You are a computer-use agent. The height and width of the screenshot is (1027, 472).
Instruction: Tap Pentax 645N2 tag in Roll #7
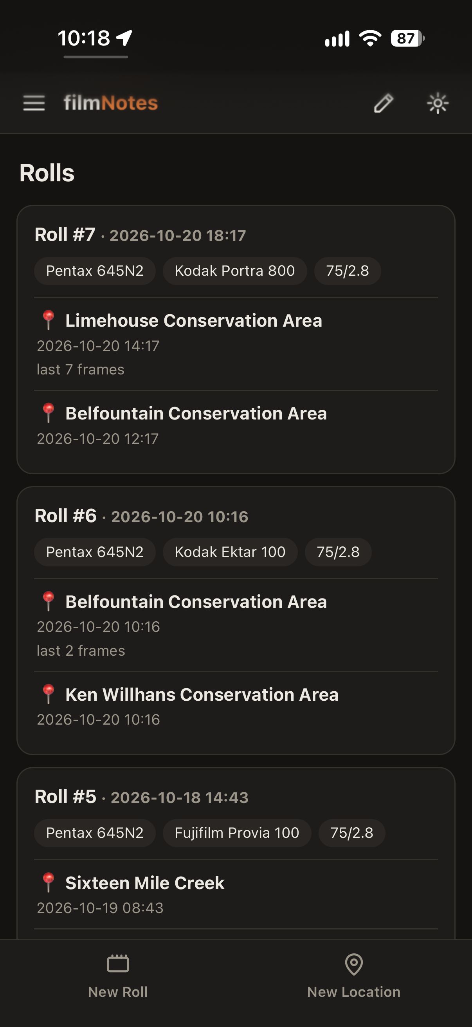point(95,271)
